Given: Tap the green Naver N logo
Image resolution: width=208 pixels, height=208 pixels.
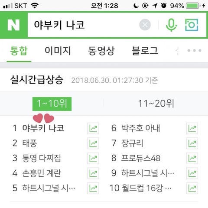Looking at the screenshot, I should (x=13, y=25).
